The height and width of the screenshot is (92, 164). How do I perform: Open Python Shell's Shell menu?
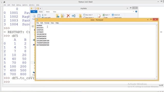click(13, 5)
